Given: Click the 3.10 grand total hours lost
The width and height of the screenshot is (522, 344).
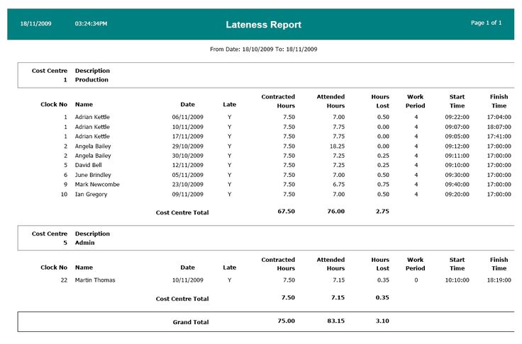Looking at the screenshot, I should (x=382, y=321).
